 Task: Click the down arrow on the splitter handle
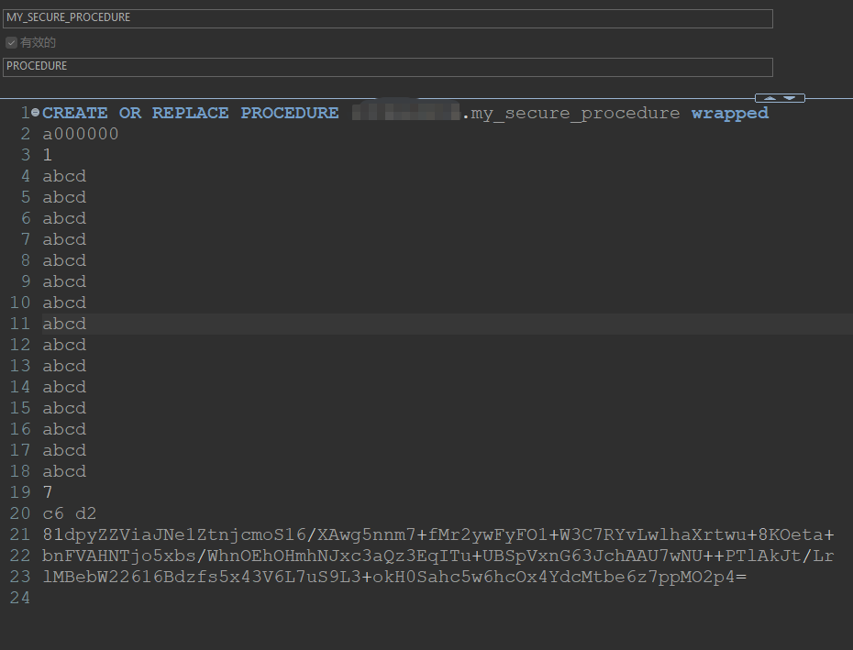(x=789, y=98)
